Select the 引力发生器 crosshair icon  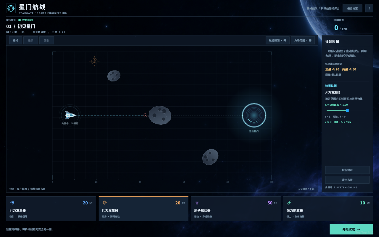12,203
